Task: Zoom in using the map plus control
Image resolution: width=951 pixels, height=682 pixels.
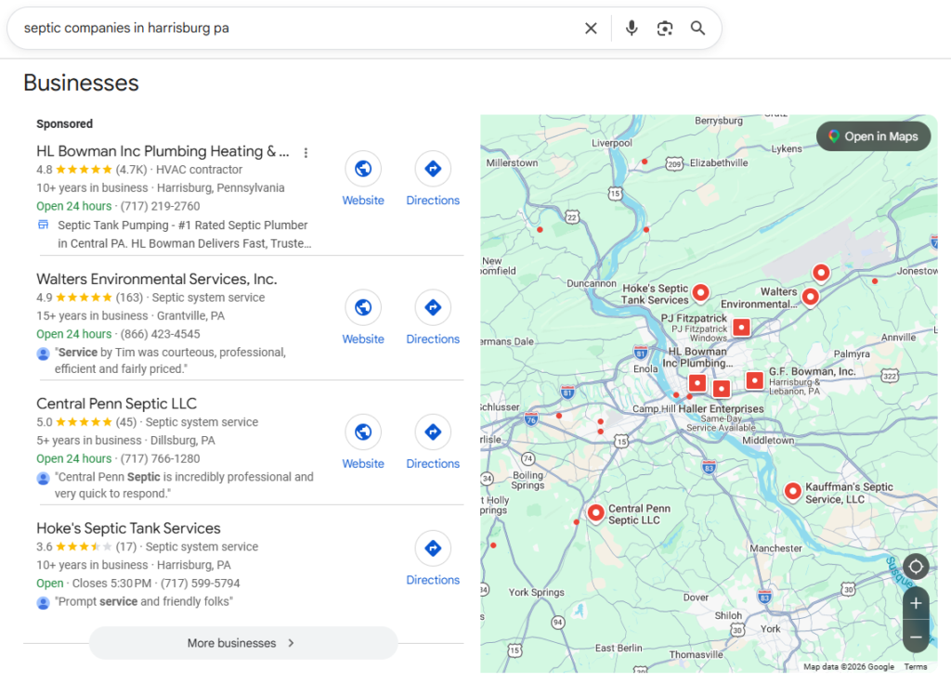Action: [x=916, y=603]
